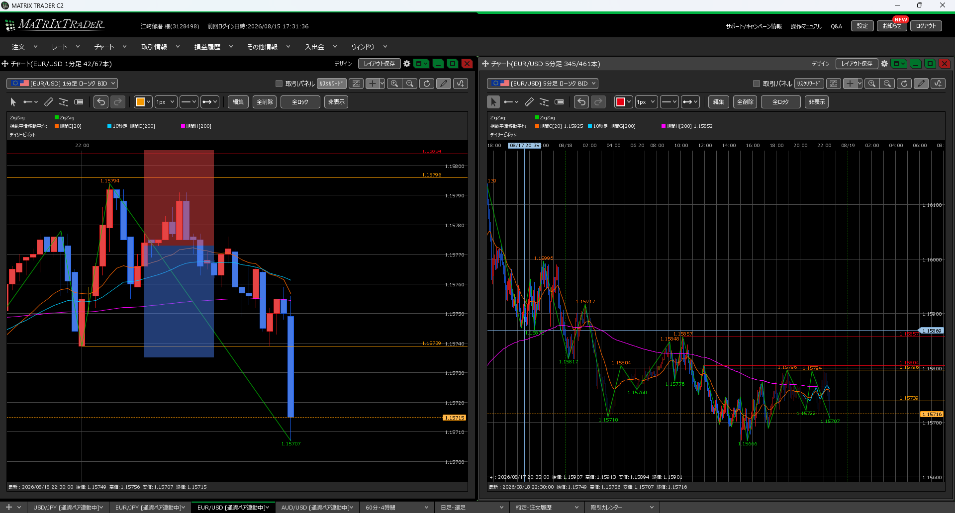Open the 入出金 menu

point(321,47)
